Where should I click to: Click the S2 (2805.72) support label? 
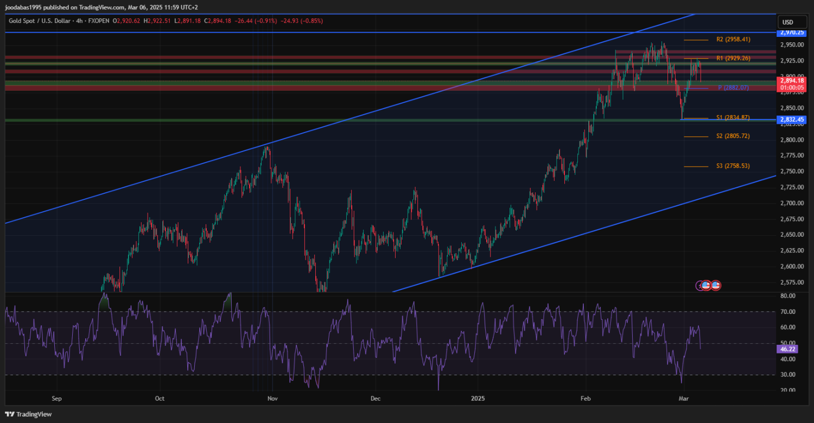point(733,136)
